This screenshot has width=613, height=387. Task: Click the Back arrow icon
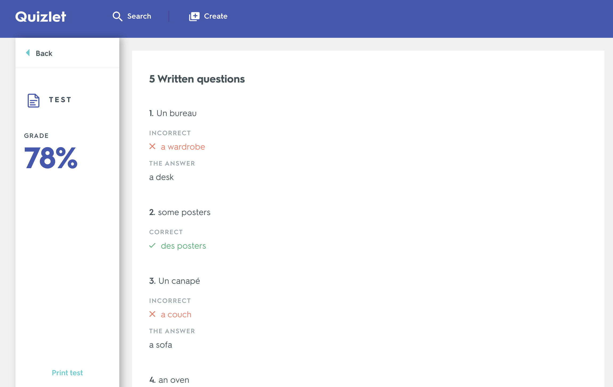(x=28, y=53)
